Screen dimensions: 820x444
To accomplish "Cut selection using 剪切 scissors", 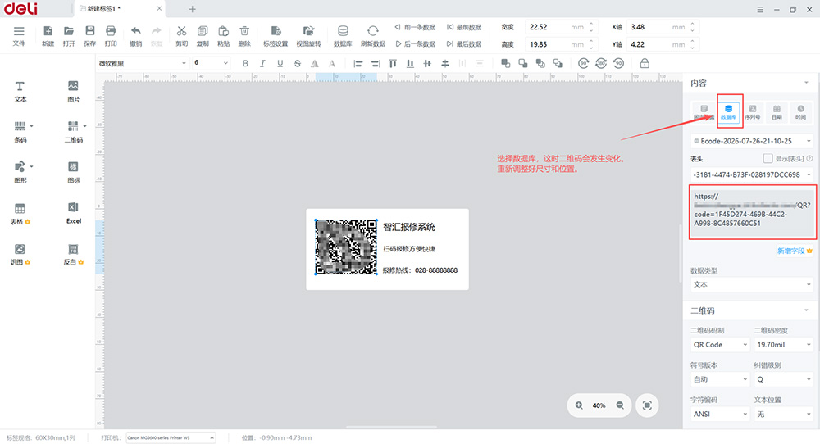I will 181,36.
